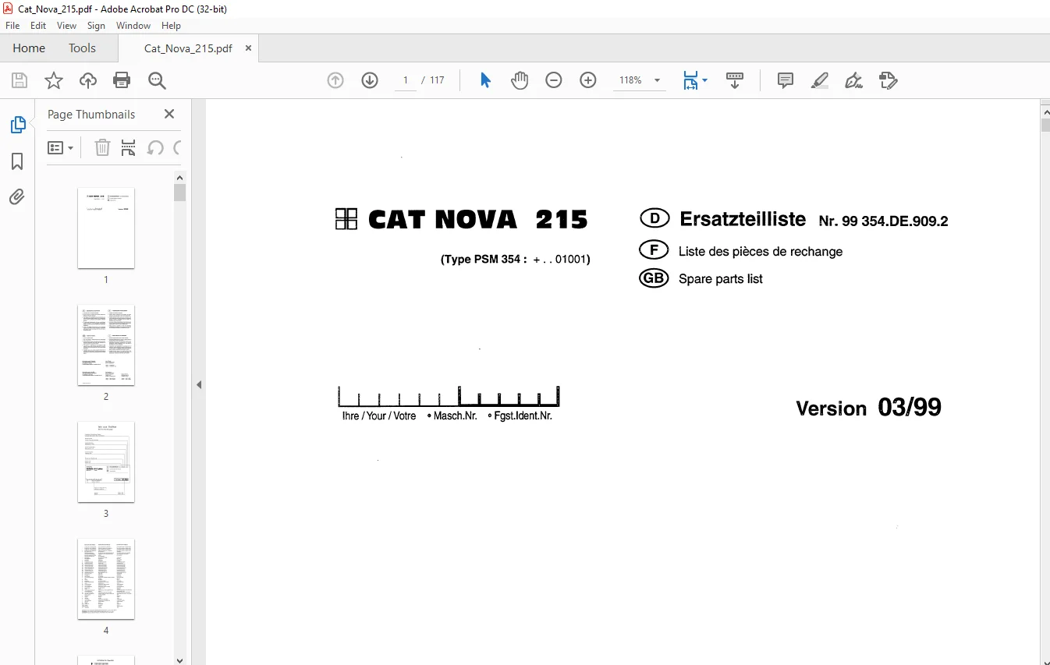1050x665 pixels.
Task: Go to the previous page
Action: click(x=335, y=80)
